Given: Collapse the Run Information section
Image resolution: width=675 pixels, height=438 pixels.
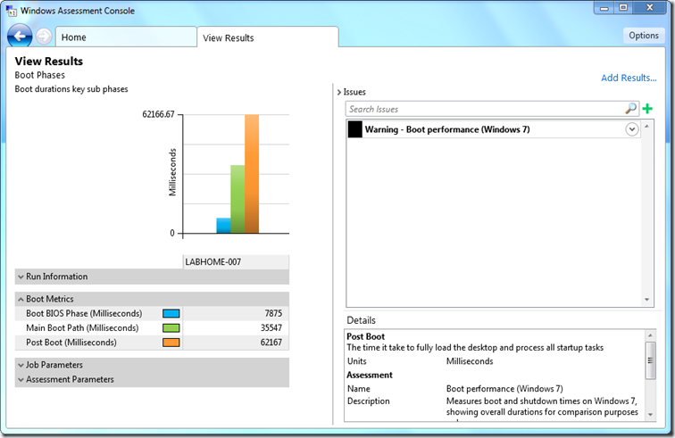Looking at the screenshot, I should [21, 277].
